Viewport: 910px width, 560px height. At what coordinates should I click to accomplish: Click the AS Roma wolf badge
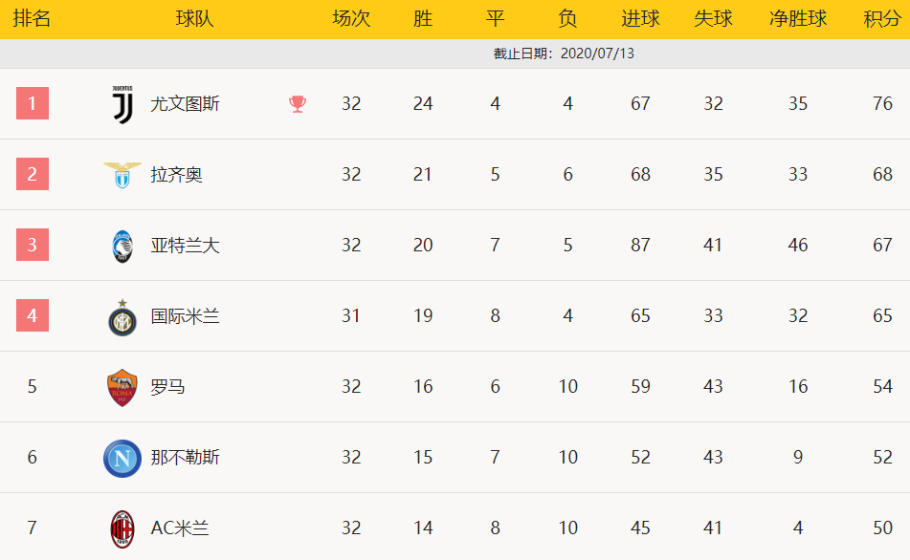click(x=122, y=387)
